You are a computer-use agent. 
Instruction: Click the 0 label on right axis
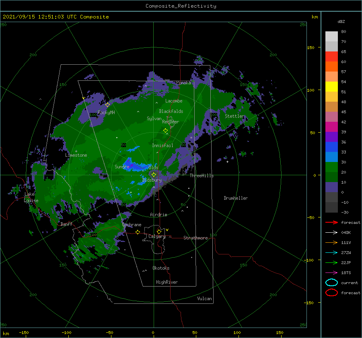pyautogui.click(x=315, y=175)
